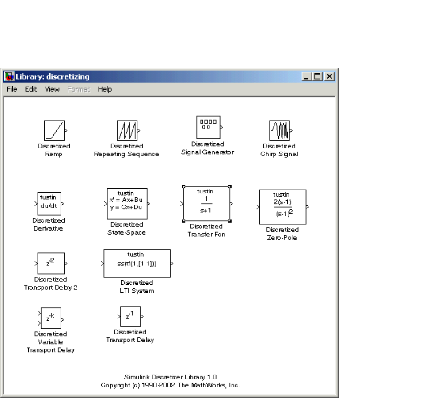Select the z^-1 Discretized Transport Delay block
The image size is (430, 398).
pyautogui.click(x=130, y=317)
